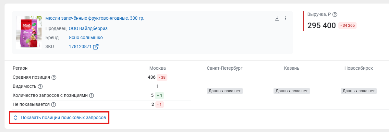The image size is (389, 132).
Task: Click the revenue change badge -34 265
Action: coord(347,25)
